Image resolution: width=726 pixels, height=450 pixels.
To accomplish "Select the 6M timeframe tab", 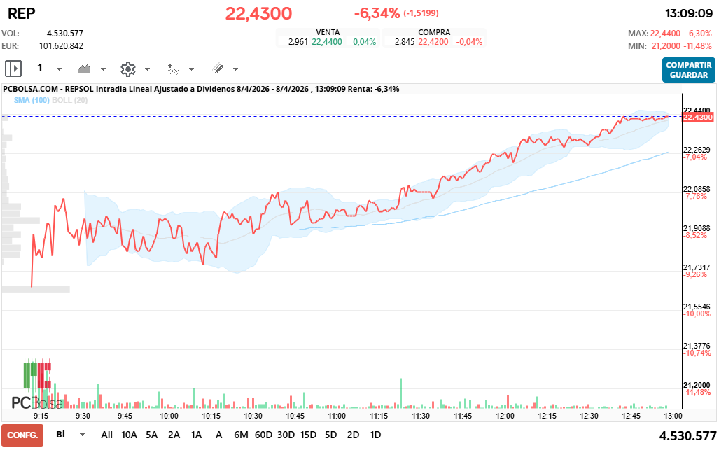I will pos(241,435).
